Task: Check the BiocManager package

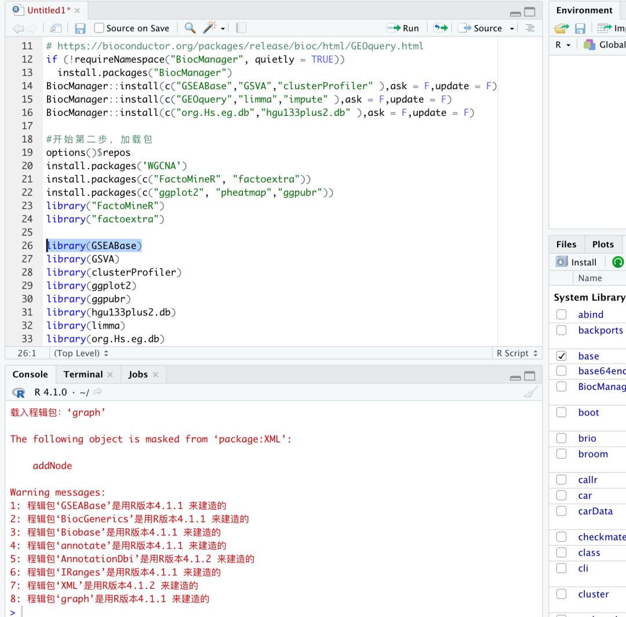Action: 561,387
